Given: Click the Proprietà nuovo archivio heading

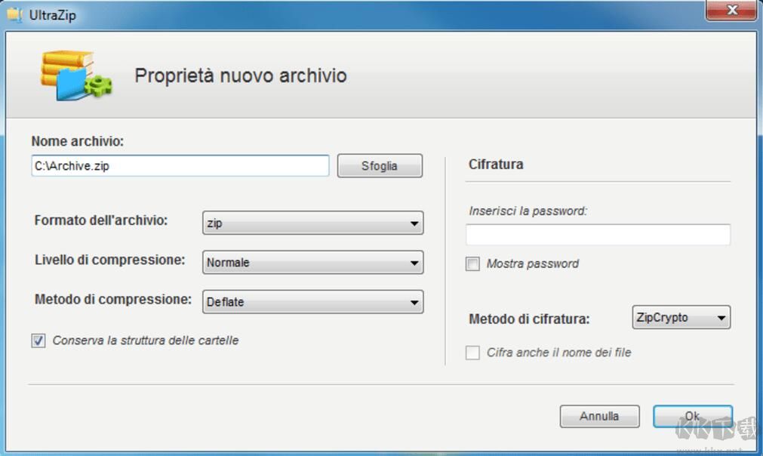Looking at the screenshot, I should click(x=240, y=75).
